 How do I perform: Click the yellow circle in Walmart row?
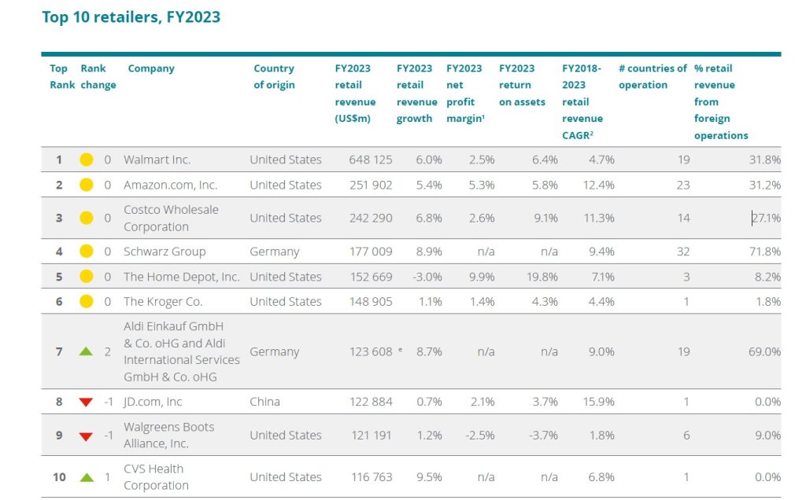87,160
